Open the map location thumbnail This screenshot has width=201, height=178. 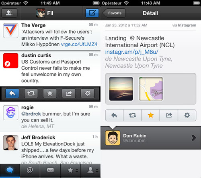(x=151, y=89)
